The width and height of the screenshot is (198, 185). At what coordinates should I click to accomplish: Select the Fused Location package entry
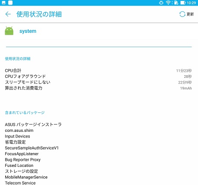19,166
